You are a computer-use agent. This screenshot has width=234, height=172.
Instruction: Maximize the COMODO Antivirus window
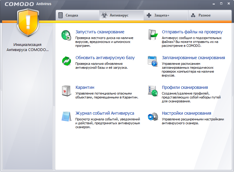pyautogui.click(x=221, y=4)
